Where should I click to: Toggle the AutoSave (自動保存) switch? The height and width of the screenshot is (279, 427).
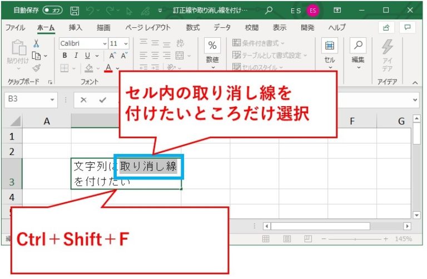click(53, 10)
